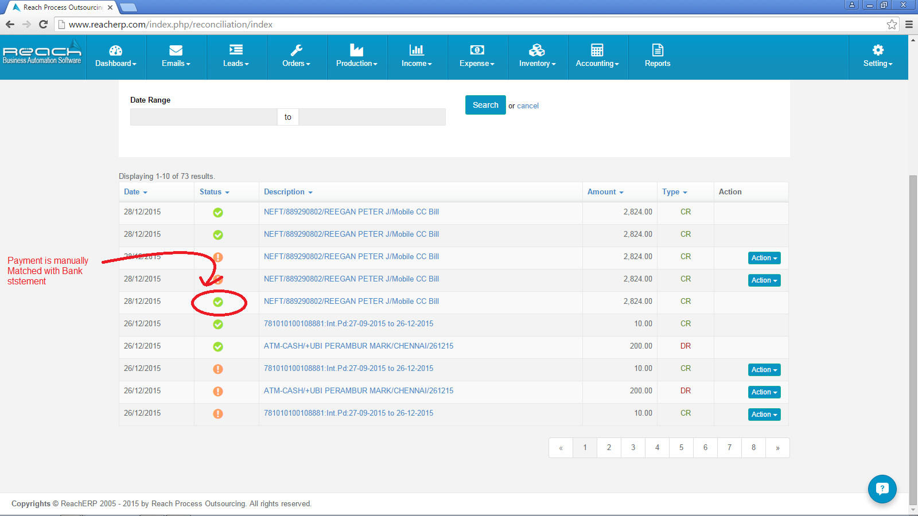The width and height of the screenshot is (918, 516).
Task: Click green matched status icon in first row
Action: [x=218, y=213]
